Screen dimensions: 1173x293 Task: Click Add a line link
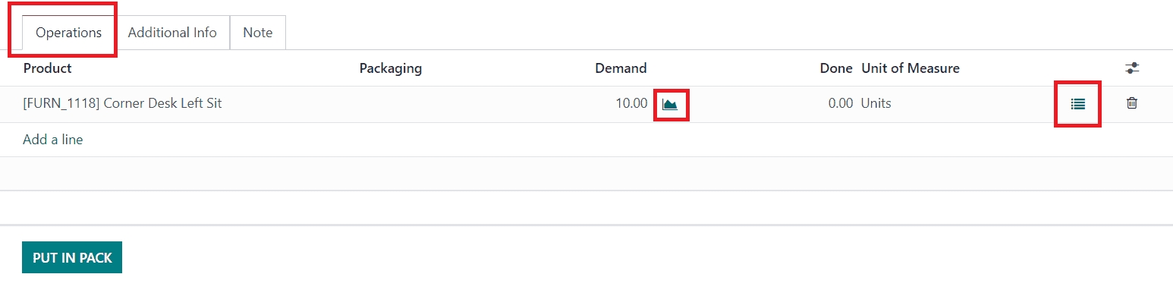click(x=53, y=140)
